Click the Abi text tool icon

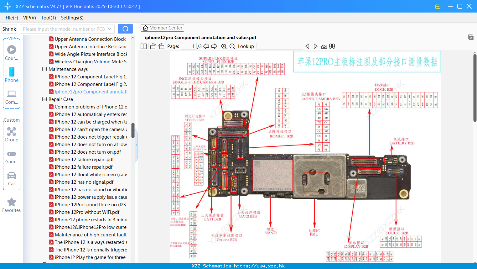click(x=324, y=46)
